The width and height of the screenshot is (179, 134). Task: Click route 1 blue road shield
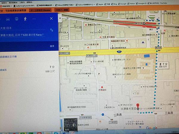(x=103, y=115)
